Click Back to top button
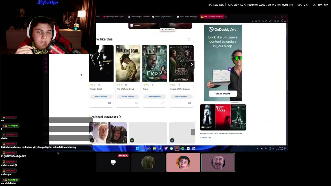This screenshot has width=331, height=186. [x=168, y=29]
